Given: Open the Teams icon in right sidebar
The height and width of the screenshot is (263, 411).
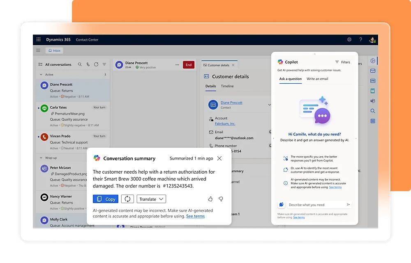Looking at the screenshot, I should (373, 101).
